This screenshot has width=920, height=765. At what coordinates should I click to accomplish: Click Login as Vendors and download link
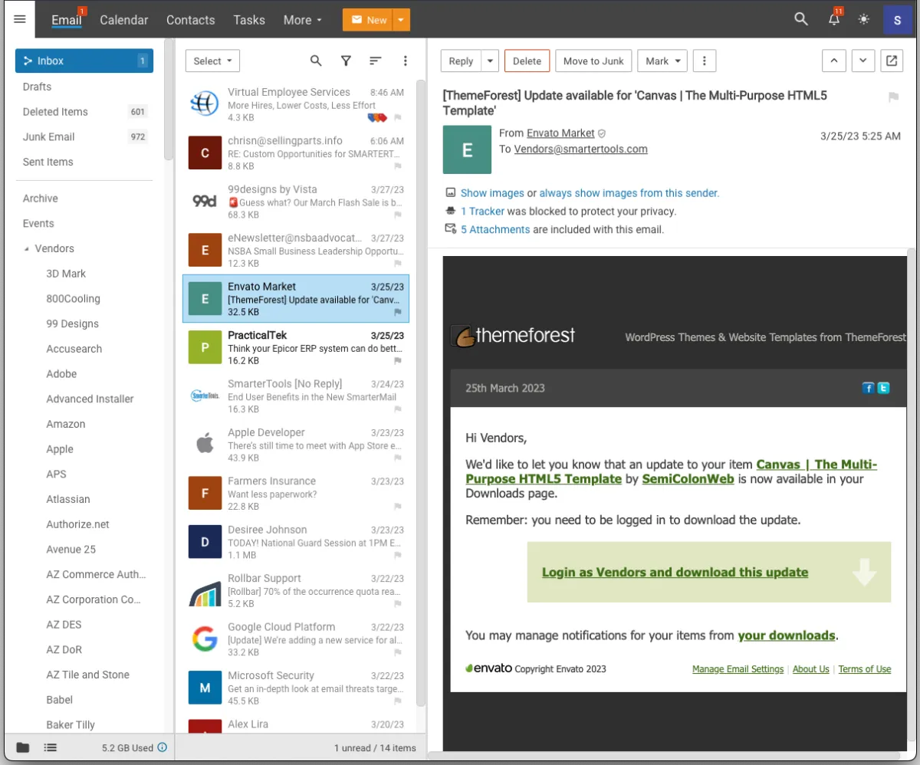pyautogui.click(x=675, y=572)
